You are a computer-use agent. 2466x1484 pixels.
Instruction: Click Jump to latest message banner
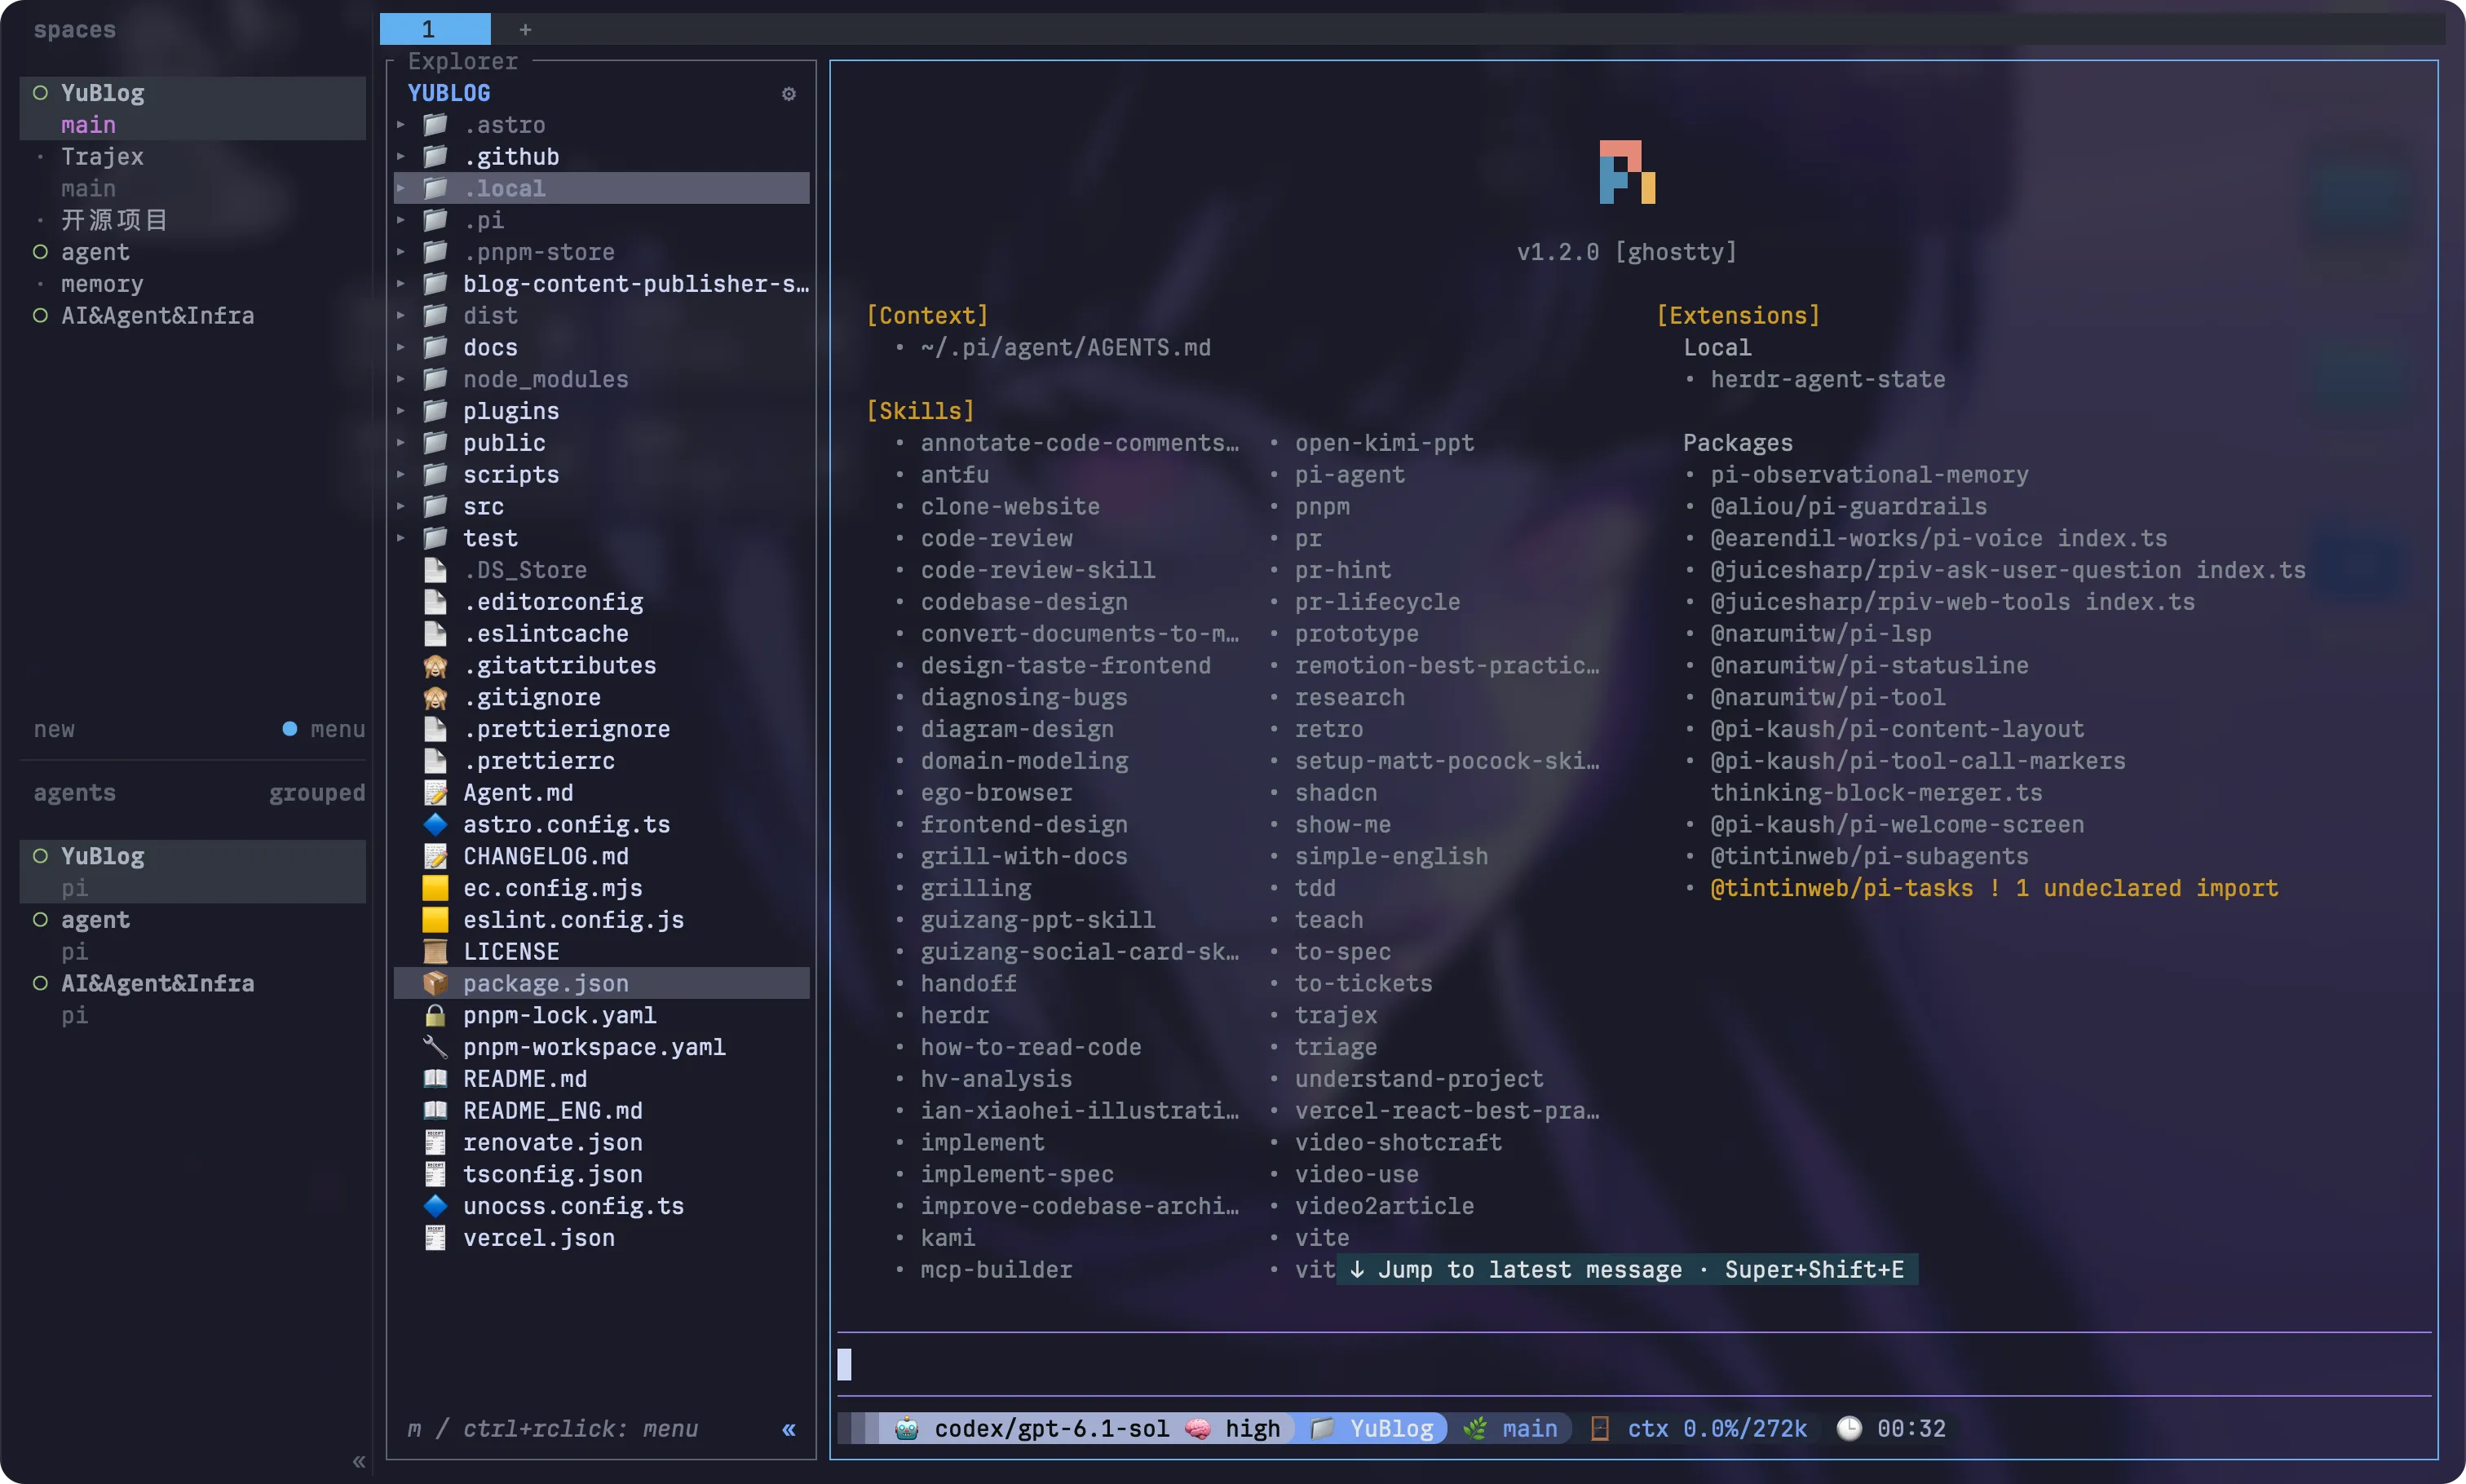pyautogui.click(x=1627, y=1269)
